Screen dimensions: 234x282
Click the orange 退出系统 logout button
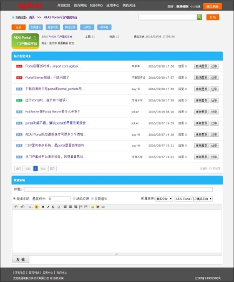[x=212, y=6]
